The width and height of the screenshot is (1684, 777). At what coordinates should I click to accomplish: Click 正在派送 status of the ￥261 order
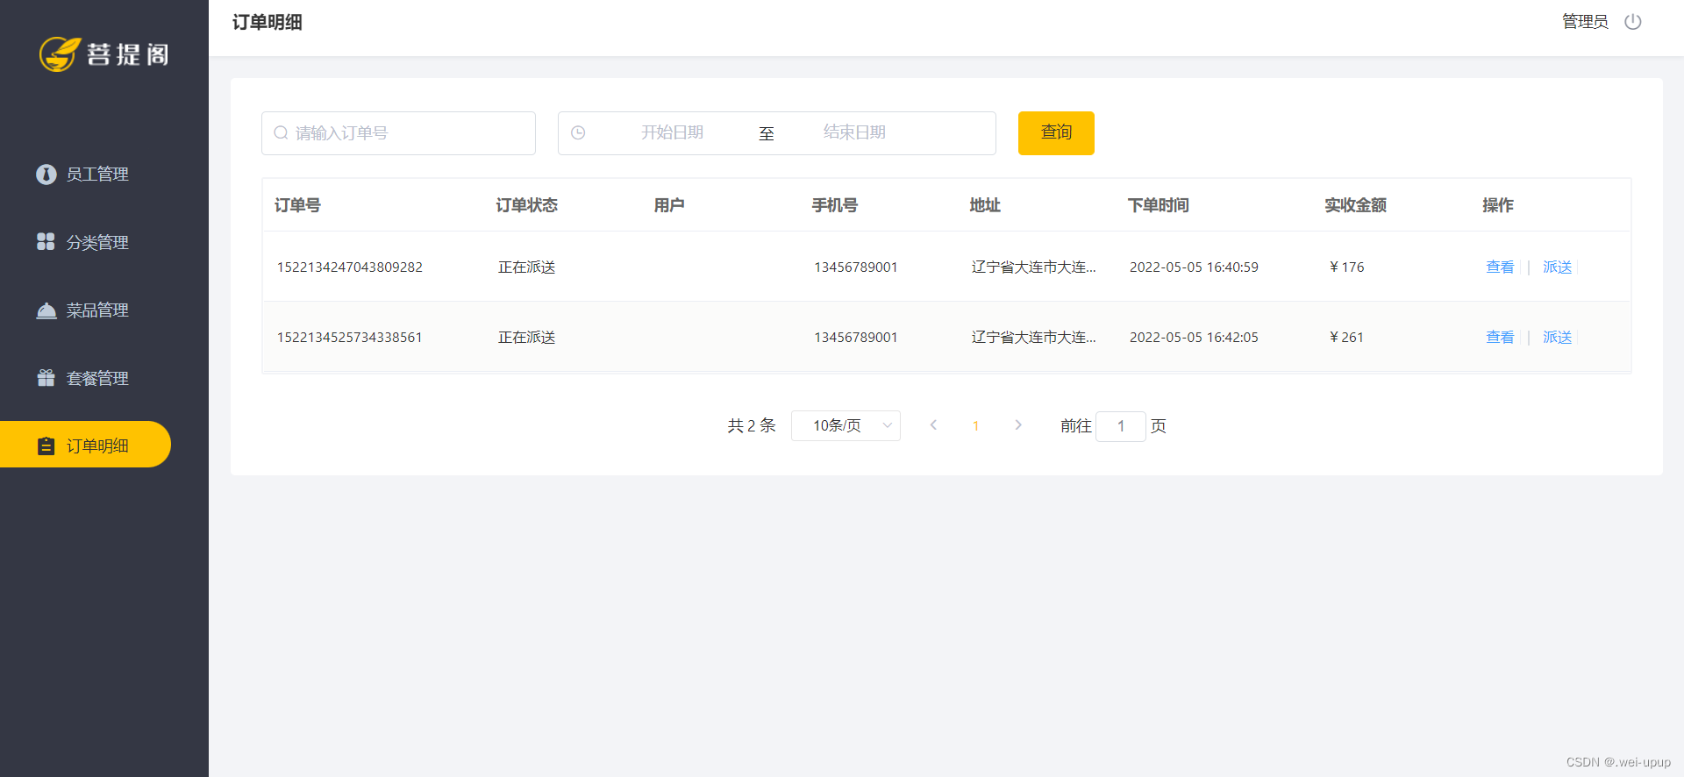(527, 338)
